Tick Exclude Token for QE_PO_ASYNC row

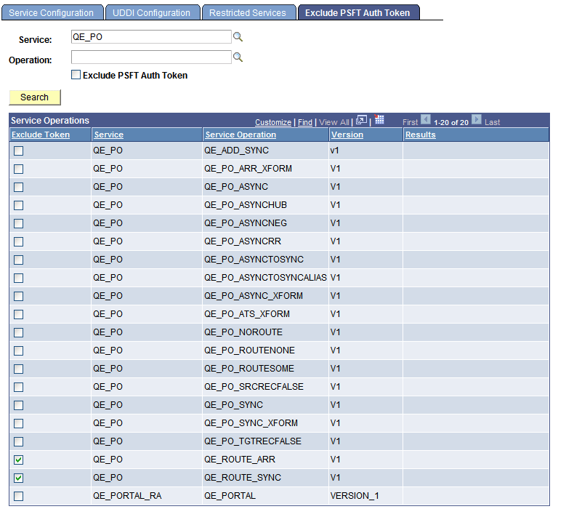click(x=19, y=187)
